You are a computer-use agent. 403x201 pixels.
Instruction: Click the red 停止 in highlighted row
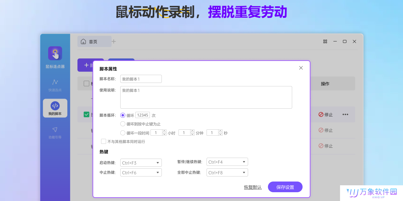[x=326, y=115]
